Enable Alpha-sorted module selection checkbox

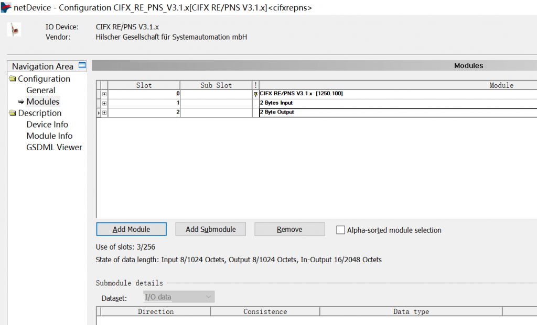click(x=341, y=230)
